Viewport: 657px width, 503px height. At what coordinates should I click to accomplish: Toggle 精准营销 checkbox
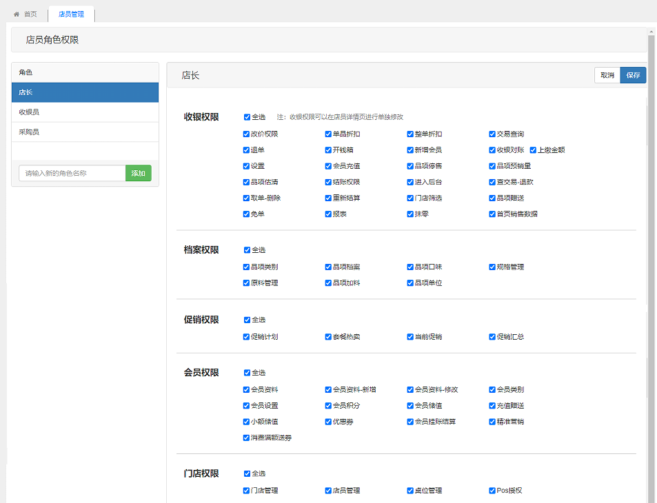(x=492, y=422)
